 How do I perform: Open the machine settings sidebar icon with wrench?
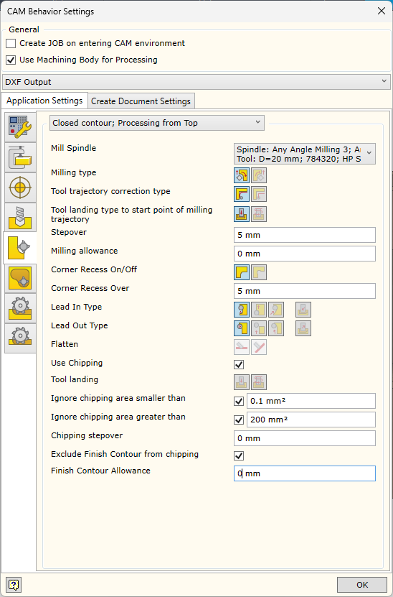tap(20, 127)
